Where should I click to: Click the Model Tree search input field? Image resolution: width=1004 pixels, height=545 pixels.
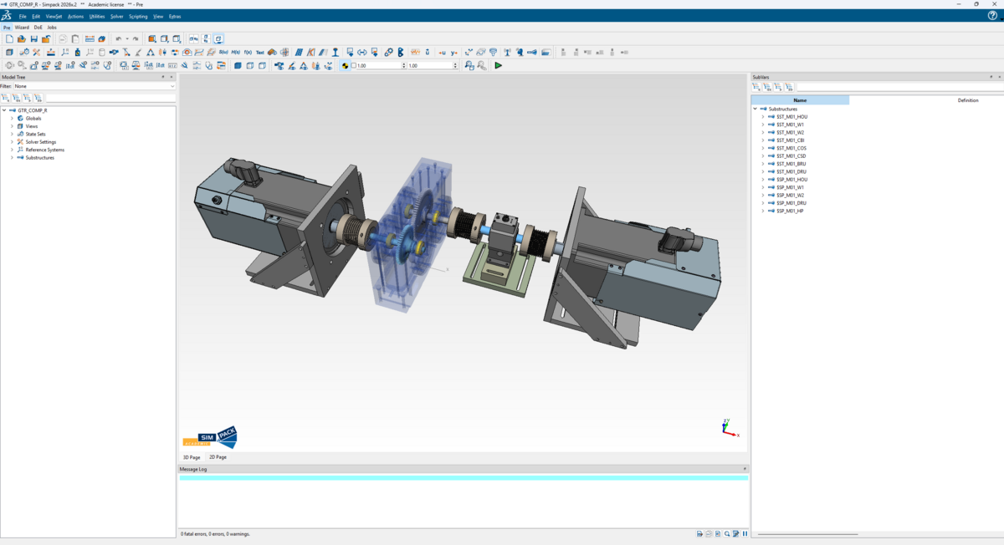tap(109, 98)
